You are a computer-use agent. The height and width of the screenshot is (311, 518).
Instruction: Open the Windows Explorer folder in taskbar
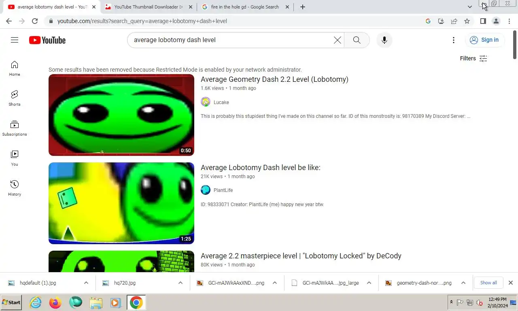pos(96,302)
